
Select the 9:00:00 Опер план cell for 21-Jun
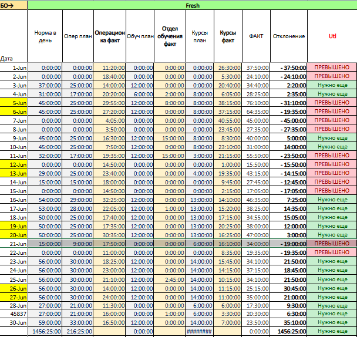coord(78,244)
